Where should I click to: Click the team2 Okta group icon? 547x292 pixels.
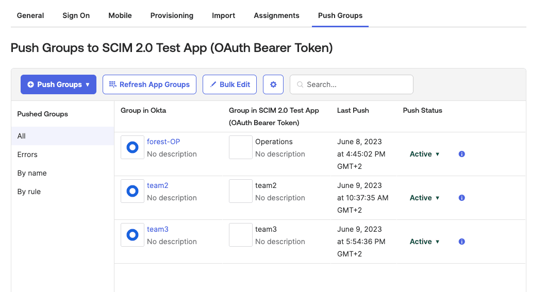132,192
